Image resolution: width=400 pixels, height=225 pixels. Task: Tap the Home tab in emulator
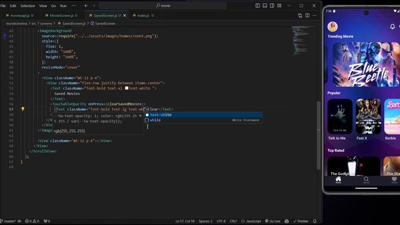tap(338, 180)
